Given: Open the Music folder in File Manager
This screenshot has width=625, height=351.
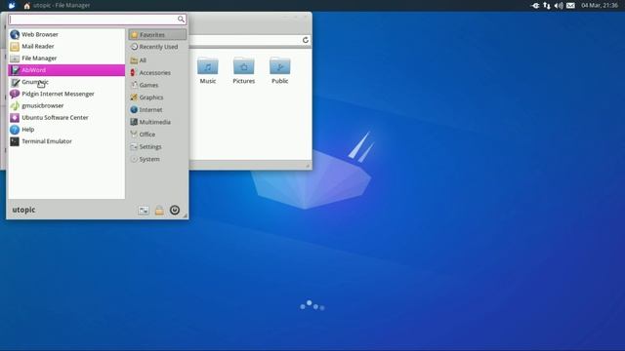Looking at the screenshot, I should pos(208,71).
